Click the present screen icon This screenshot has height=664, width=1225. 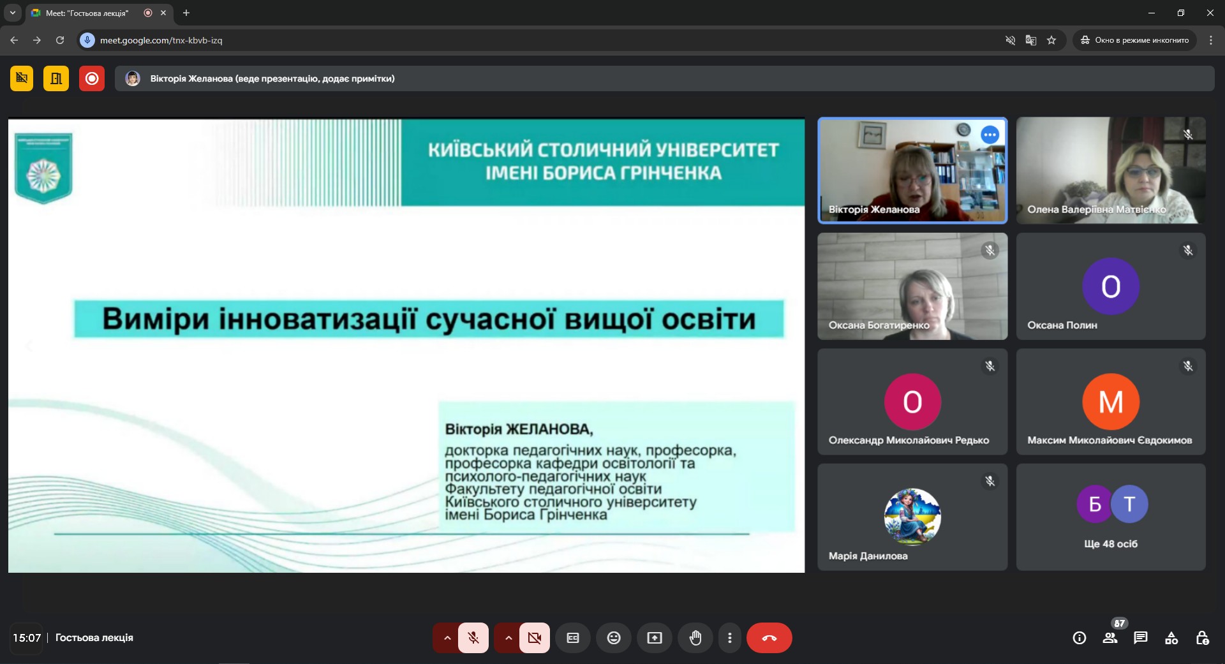coord(654,638)
